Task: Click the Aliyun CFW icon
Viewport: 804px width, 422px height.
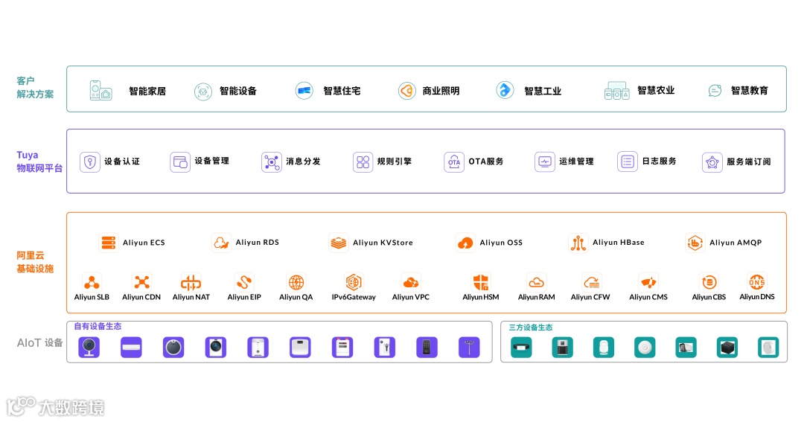Action: pos(590,282)
